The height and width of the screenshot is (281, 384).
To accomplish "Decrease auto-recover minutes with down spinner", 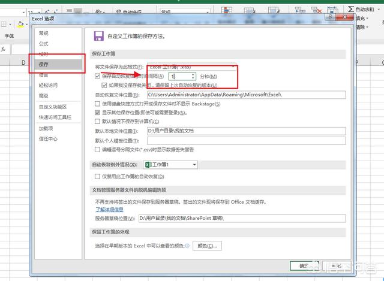I will 193,78.
